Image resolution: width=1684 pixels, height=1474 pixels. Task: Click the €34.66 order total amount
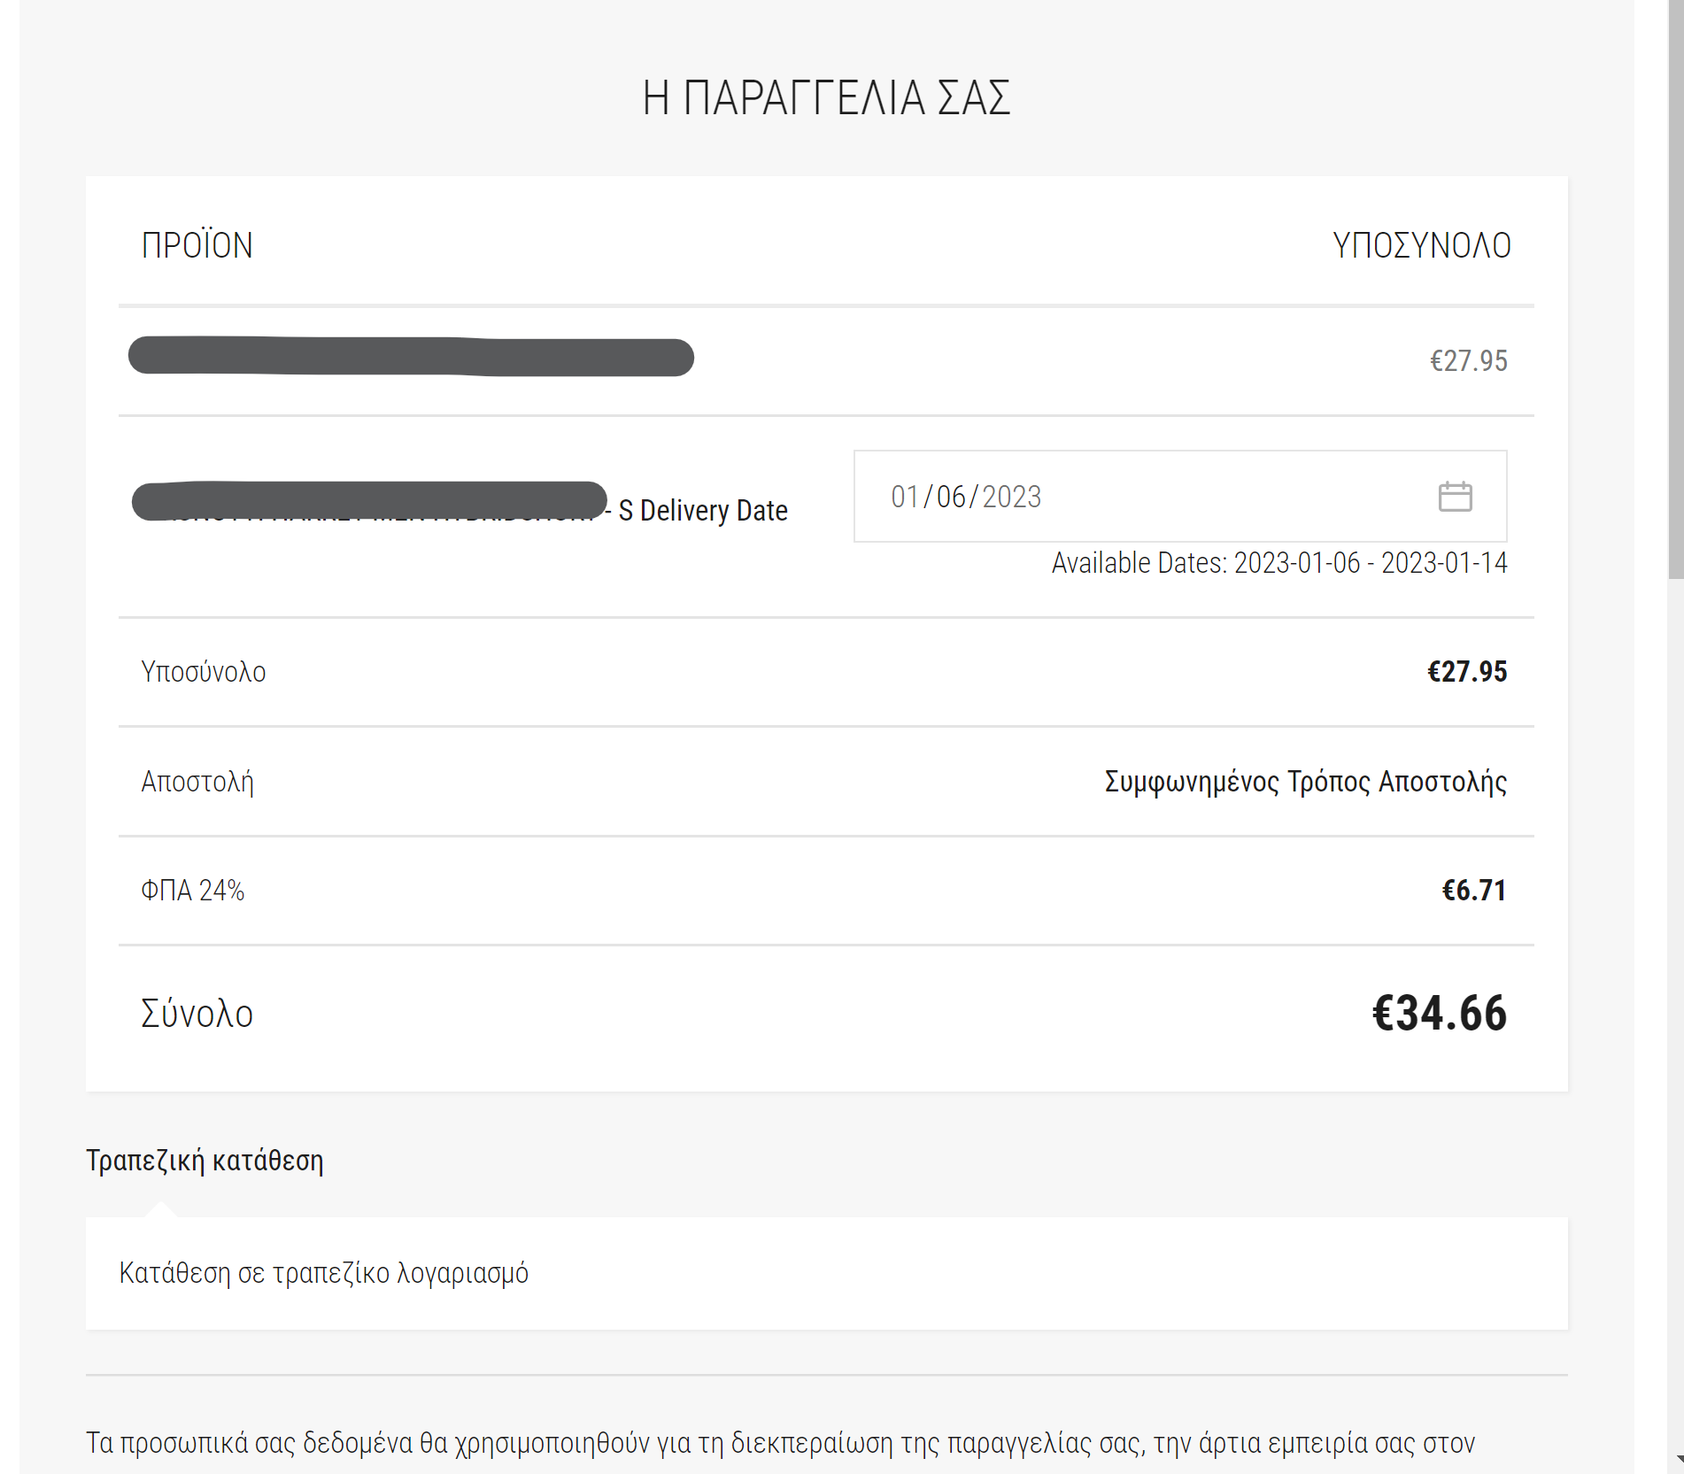coord(1439,1014)
